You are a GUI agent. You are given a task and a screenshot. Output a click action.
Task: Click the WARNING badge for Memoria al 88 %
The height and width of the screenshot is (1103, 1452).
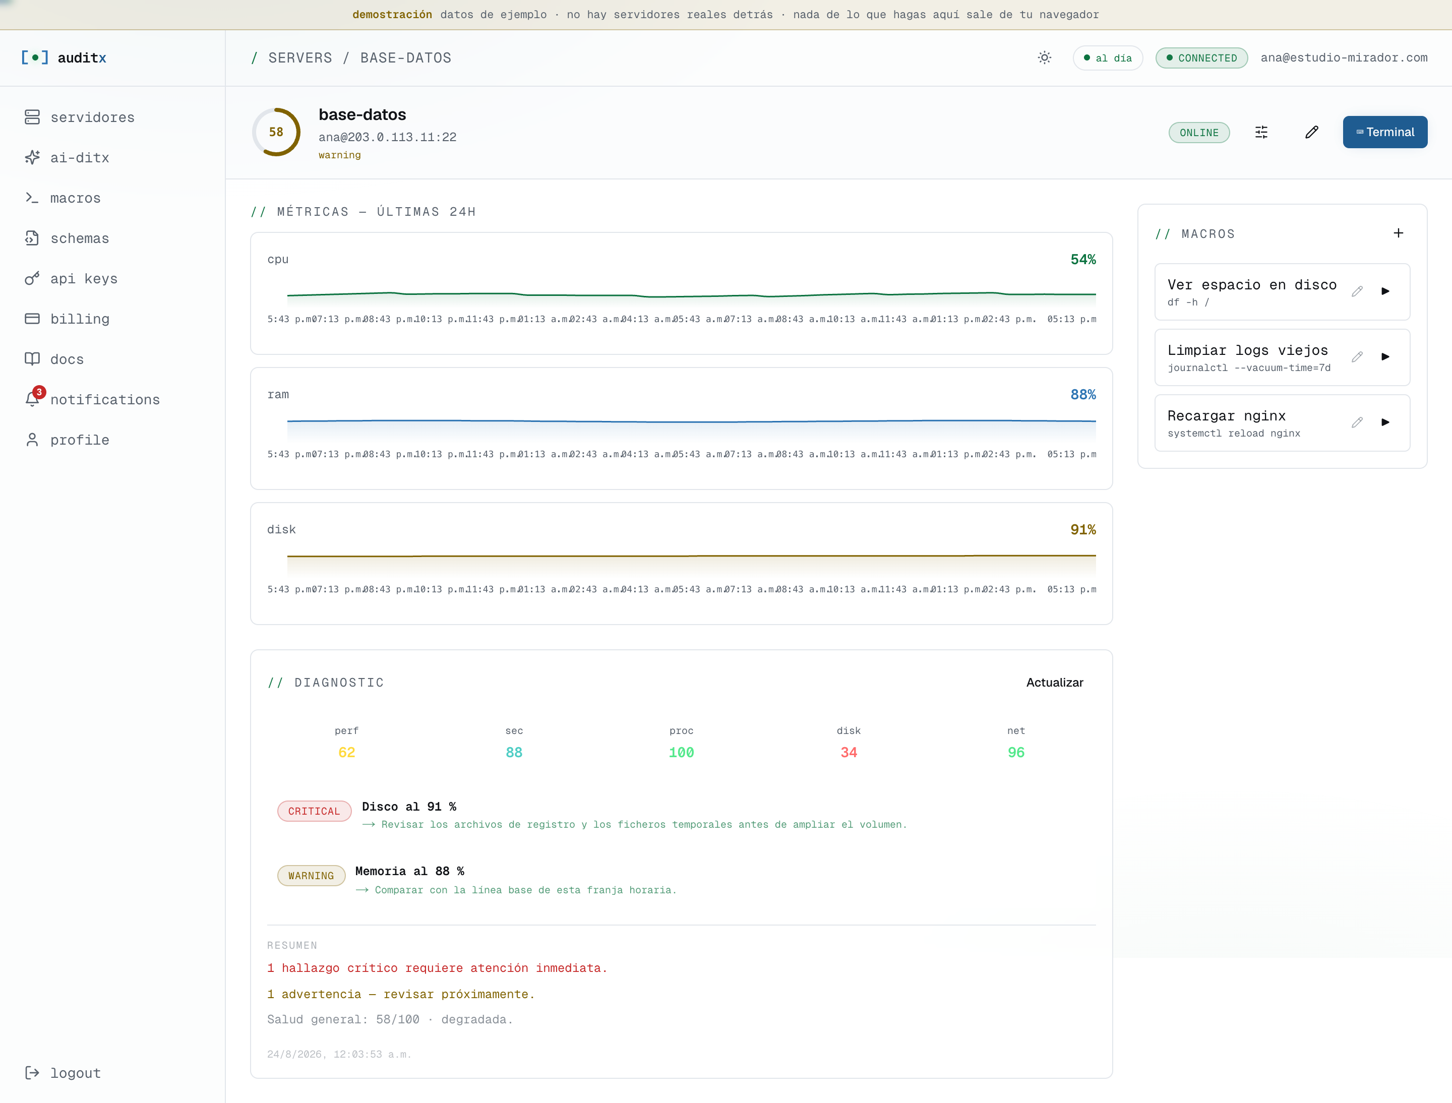(311, 875)
